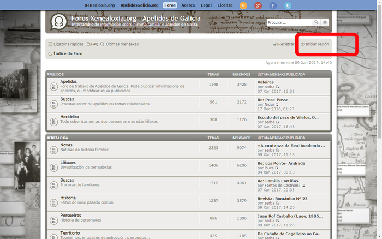Click the forum logo in header

57,22
